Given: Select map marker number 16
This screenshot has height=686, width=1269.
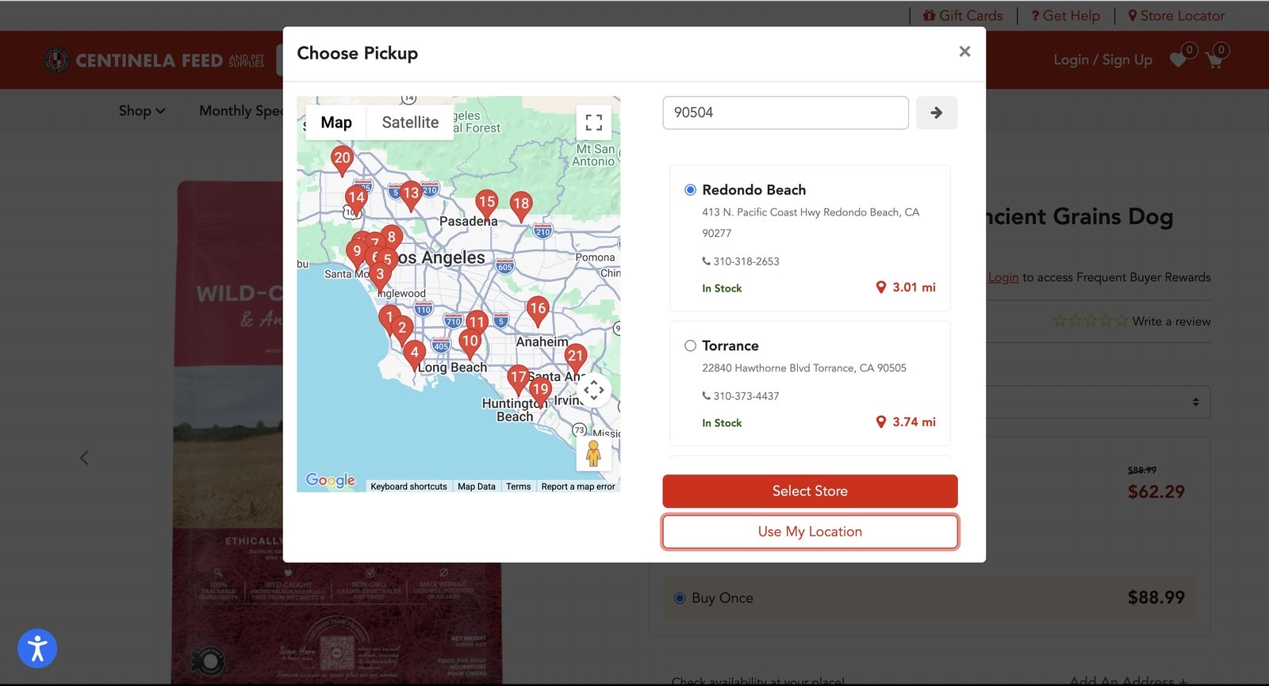Looking at the screenshot, I should point(538,311).
